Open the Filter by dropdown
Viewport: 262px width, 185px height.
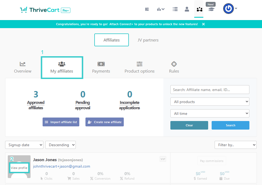click(x=235, y=145)
